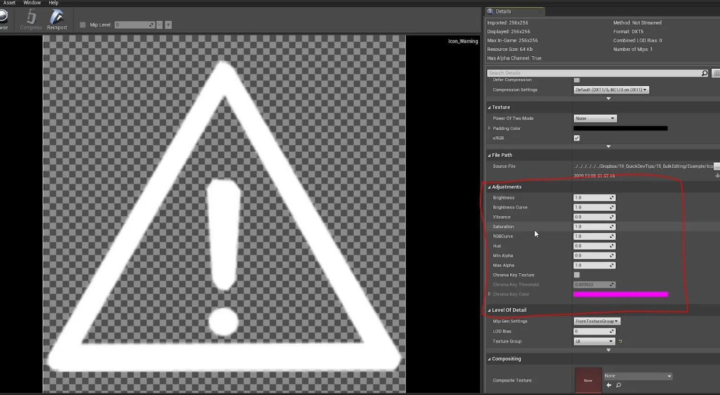Enable Chroma Key Texture

coord(576,275)
